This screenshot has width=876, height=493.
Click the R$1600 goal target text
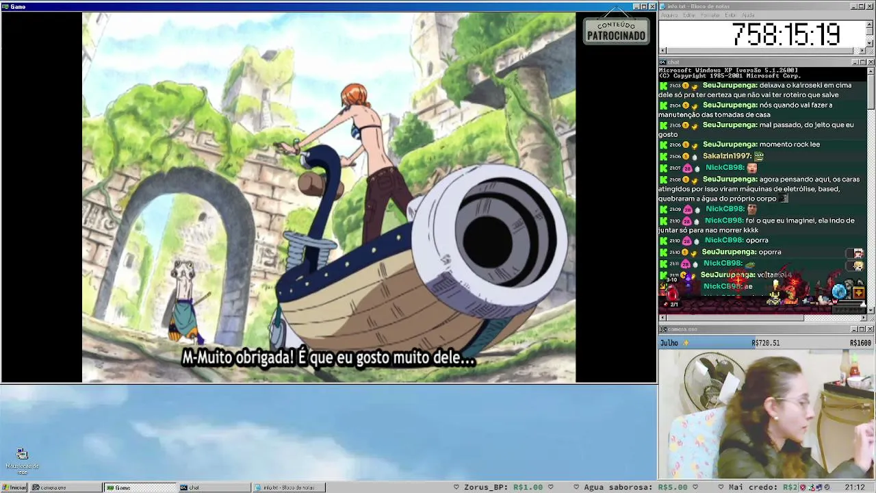[861, 343]
